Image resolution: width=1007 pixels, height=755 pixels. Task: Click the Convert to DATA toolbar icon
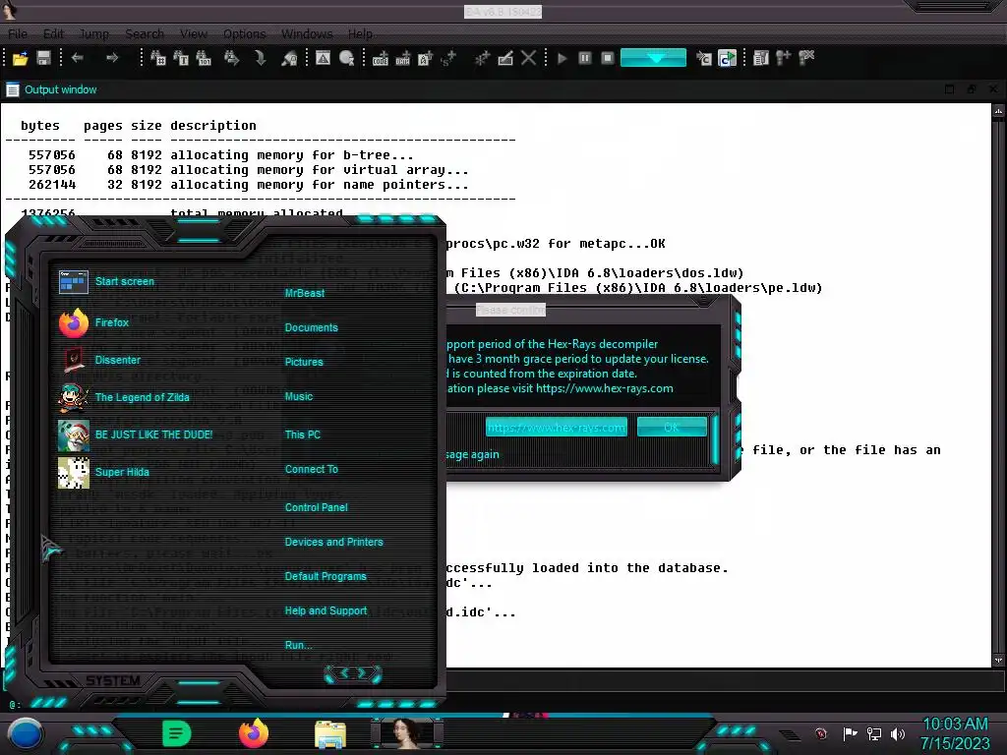pos(402,58)
